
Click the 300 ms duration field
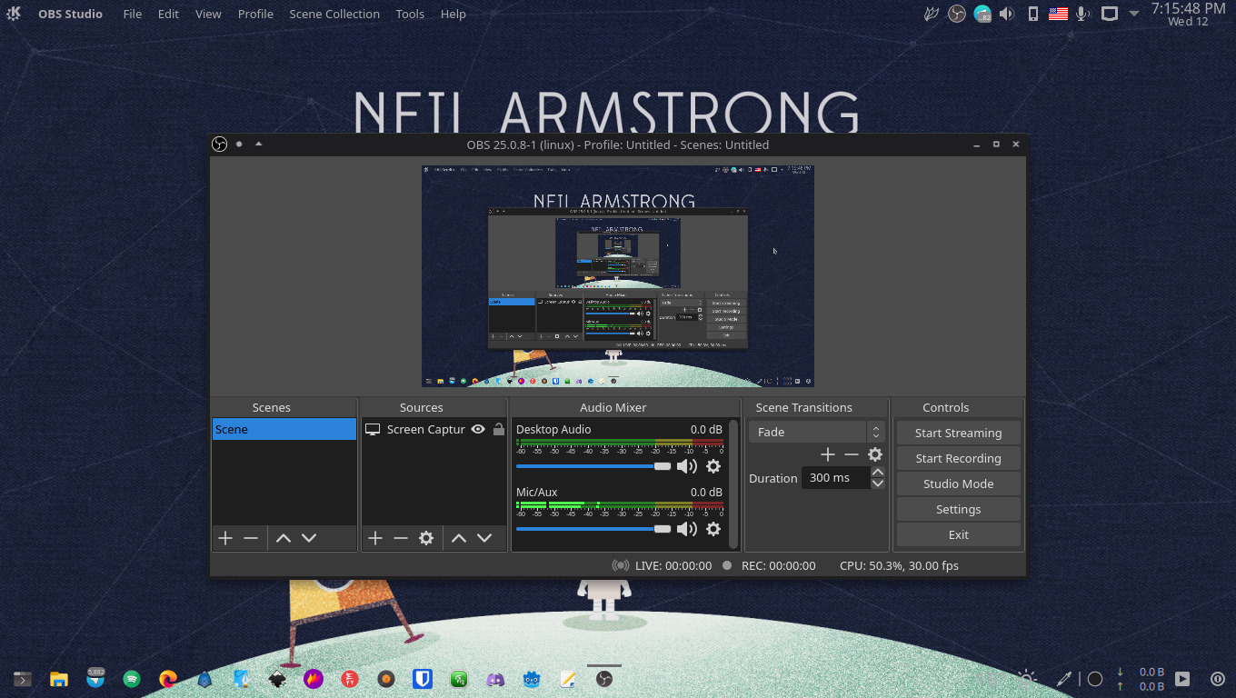(x=835, y=477)
